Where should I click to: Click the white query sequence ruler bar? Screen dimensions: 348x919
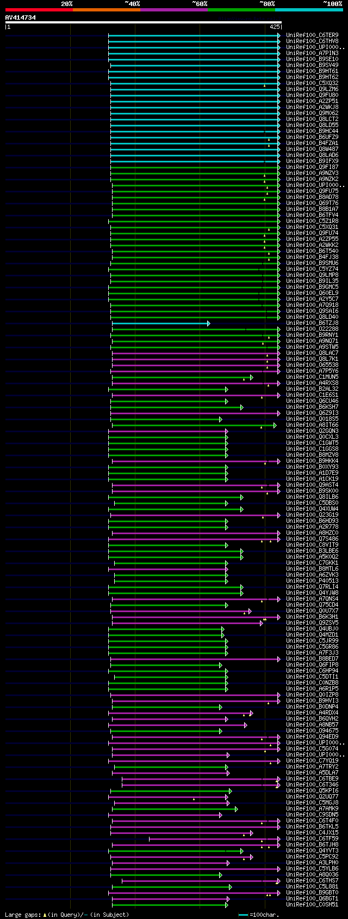point(144,22)
